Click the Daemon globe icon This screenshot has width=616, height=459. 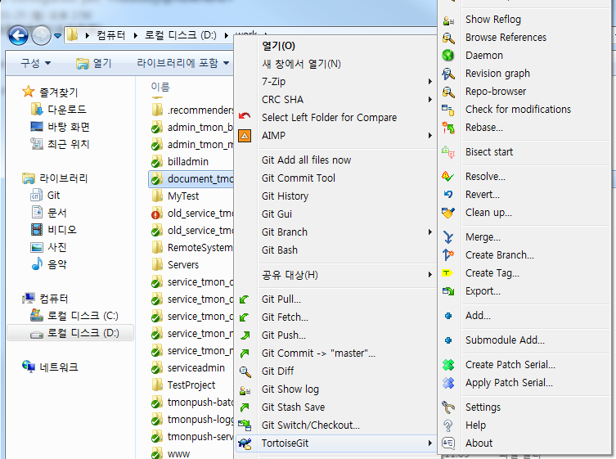coord(448,56)
